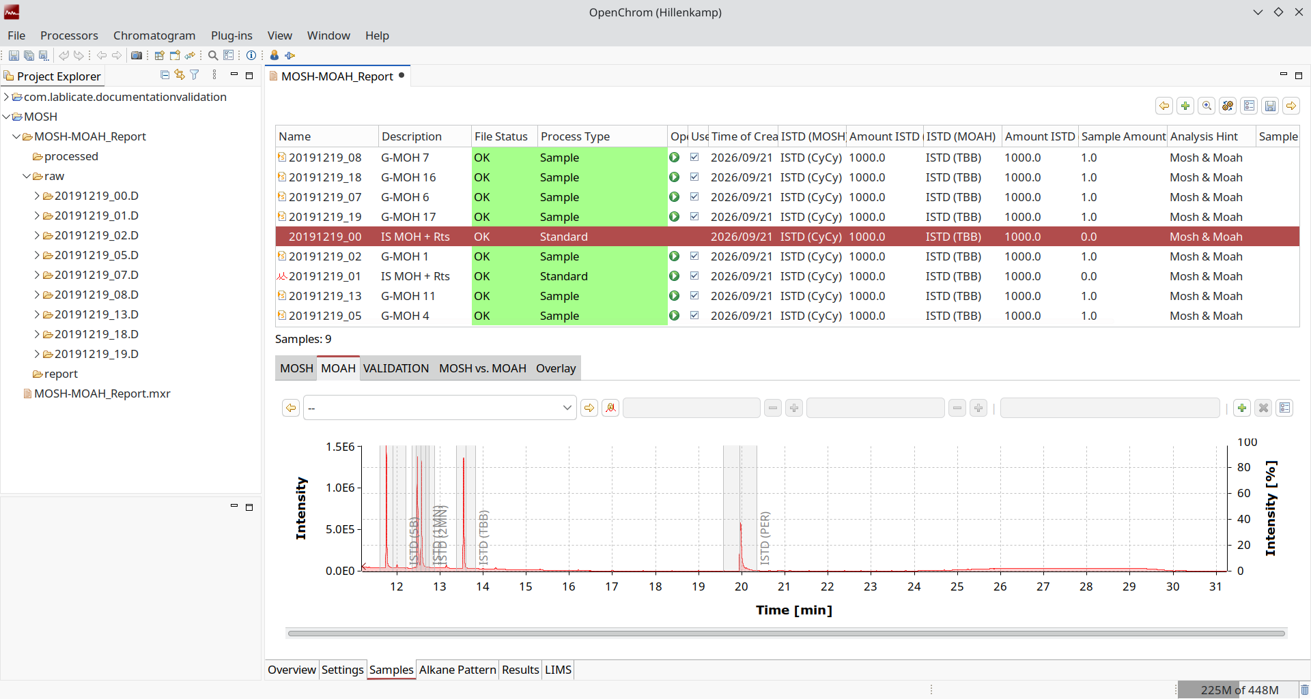Uncheck the Use checkbox for 20191219_18
The image size is (1311, 699).
(x=694, y=177)
